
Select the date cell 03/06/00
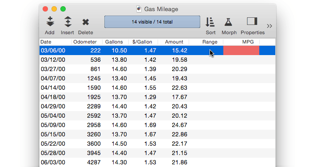(x=53, y=50)
